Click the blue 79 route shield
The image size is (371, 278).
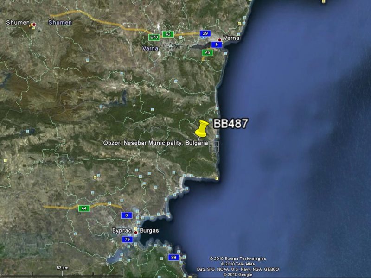[x=127, y=239]
